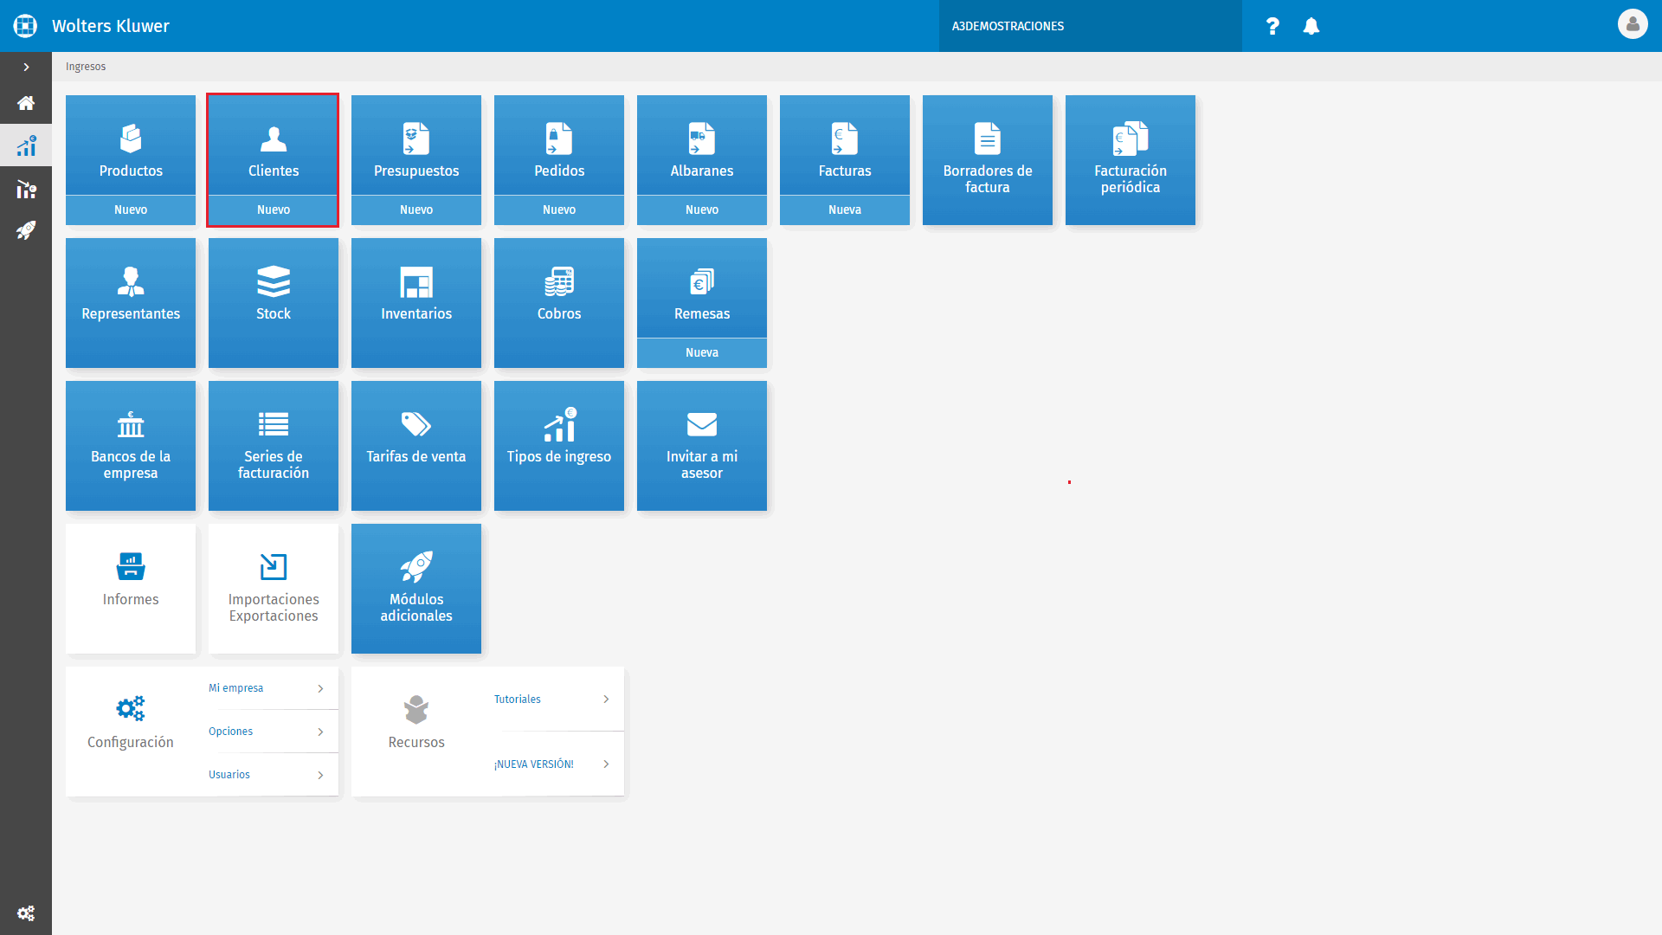Screen dimensions: 1662x935
Task: Open the Productos tile
Action: (131, 145)
